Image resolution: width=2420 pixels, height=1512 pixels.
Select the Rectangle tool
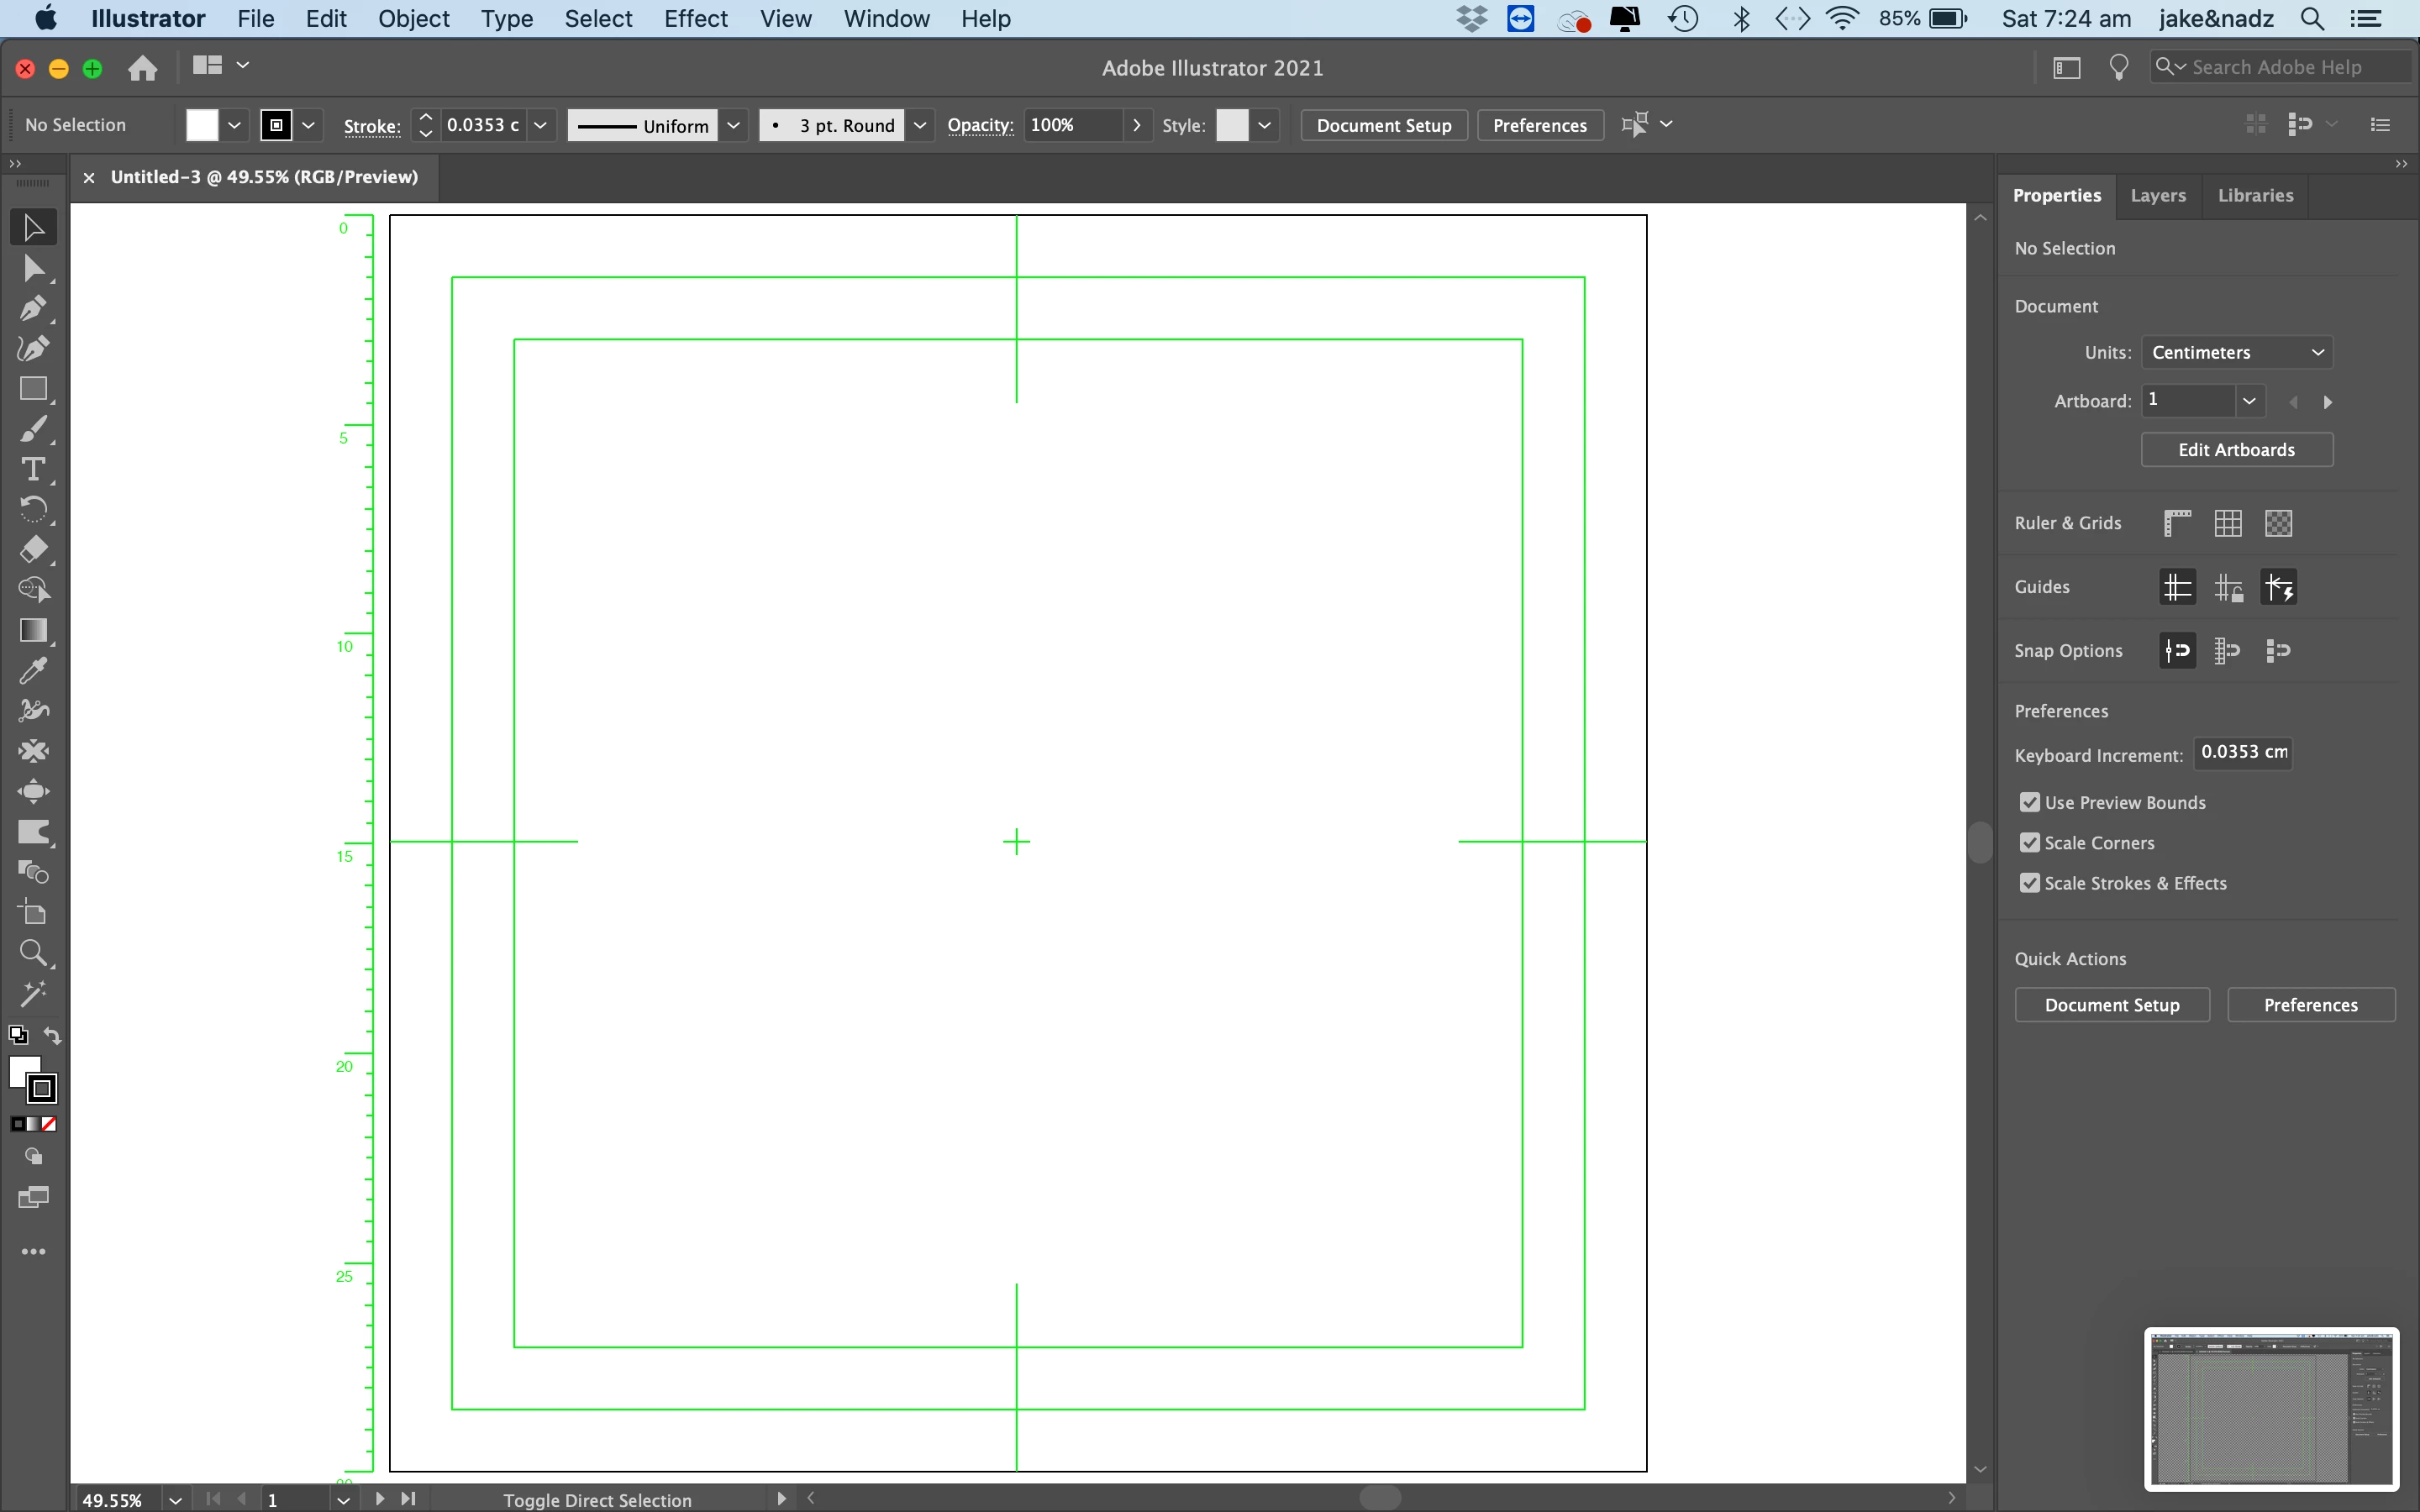[x=33, y=389]
